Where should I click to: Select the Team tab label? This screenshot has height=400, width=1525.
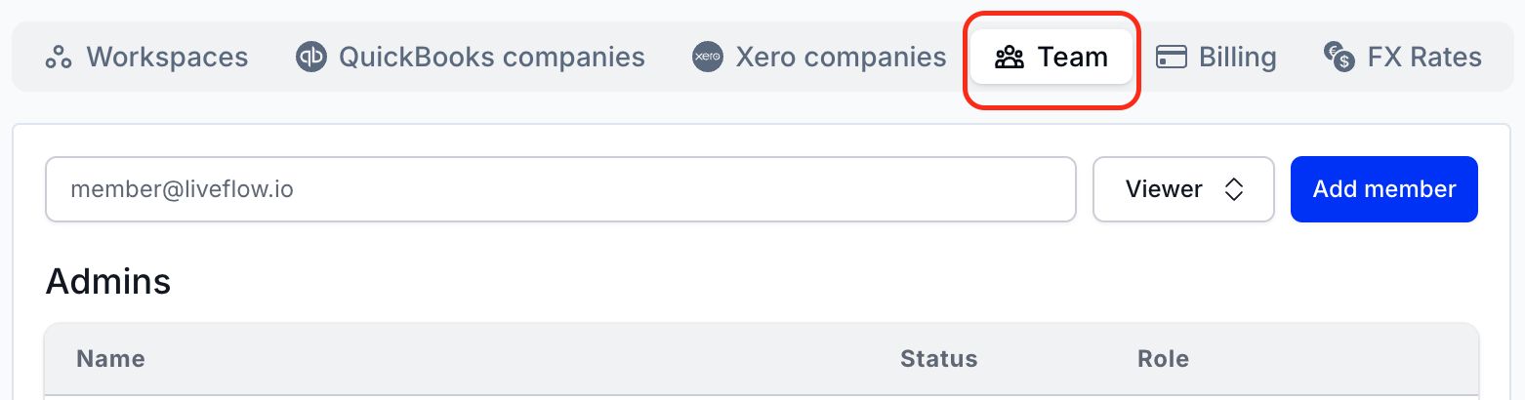(x=1072, y=58)
